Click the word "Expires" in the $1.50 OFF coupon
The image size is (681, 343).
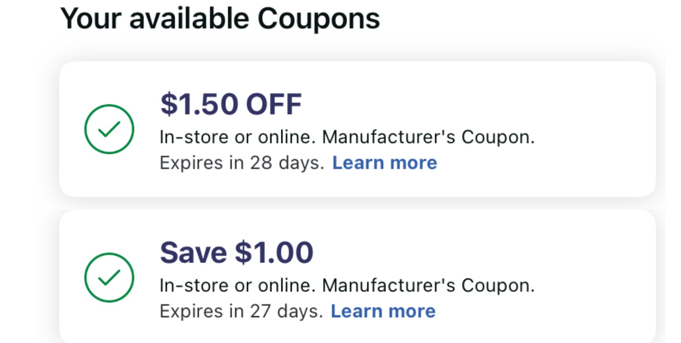pos(191,163)
